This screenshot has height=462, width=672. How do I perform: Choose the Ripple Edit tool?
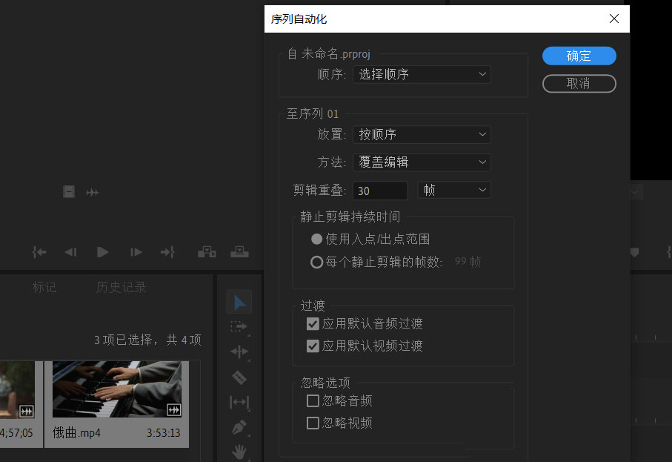pos(239,352)
